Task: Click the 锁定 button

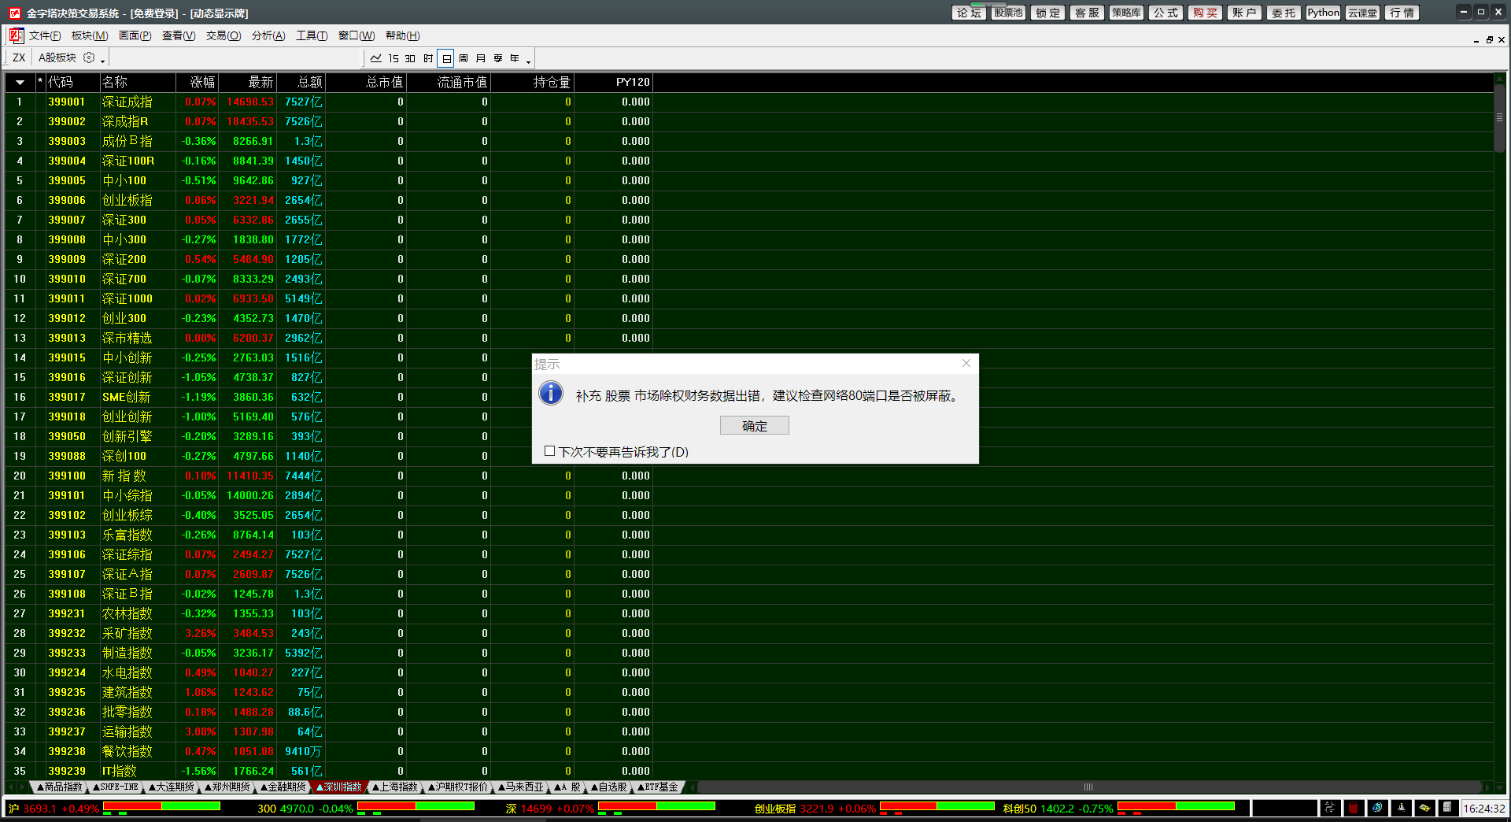Action: click(x=1047, y=13)
